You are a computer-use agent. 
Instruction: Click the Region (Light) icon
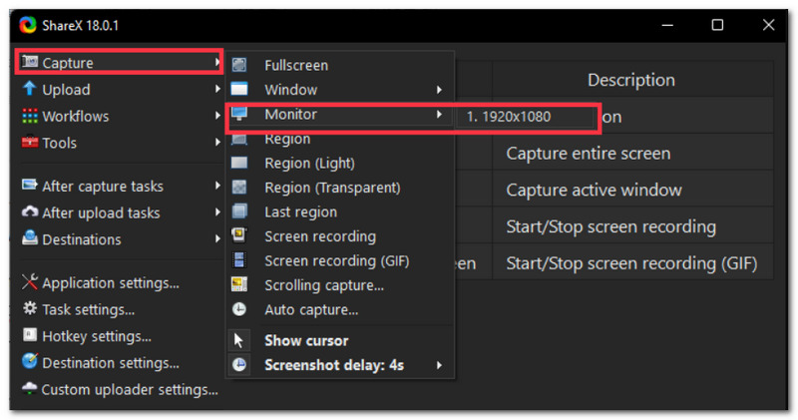click(x=239, y=163)
